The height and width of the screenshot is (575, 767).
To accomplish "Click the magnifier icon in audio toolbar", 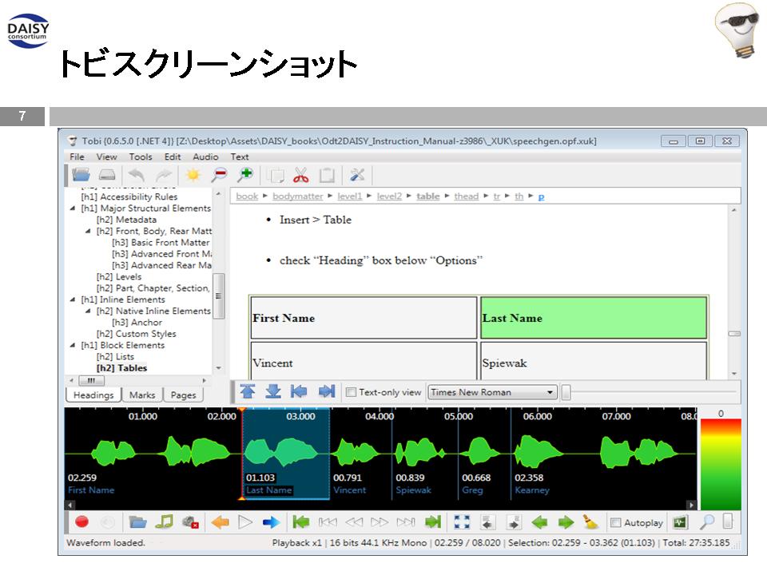I will click(706, 522).
